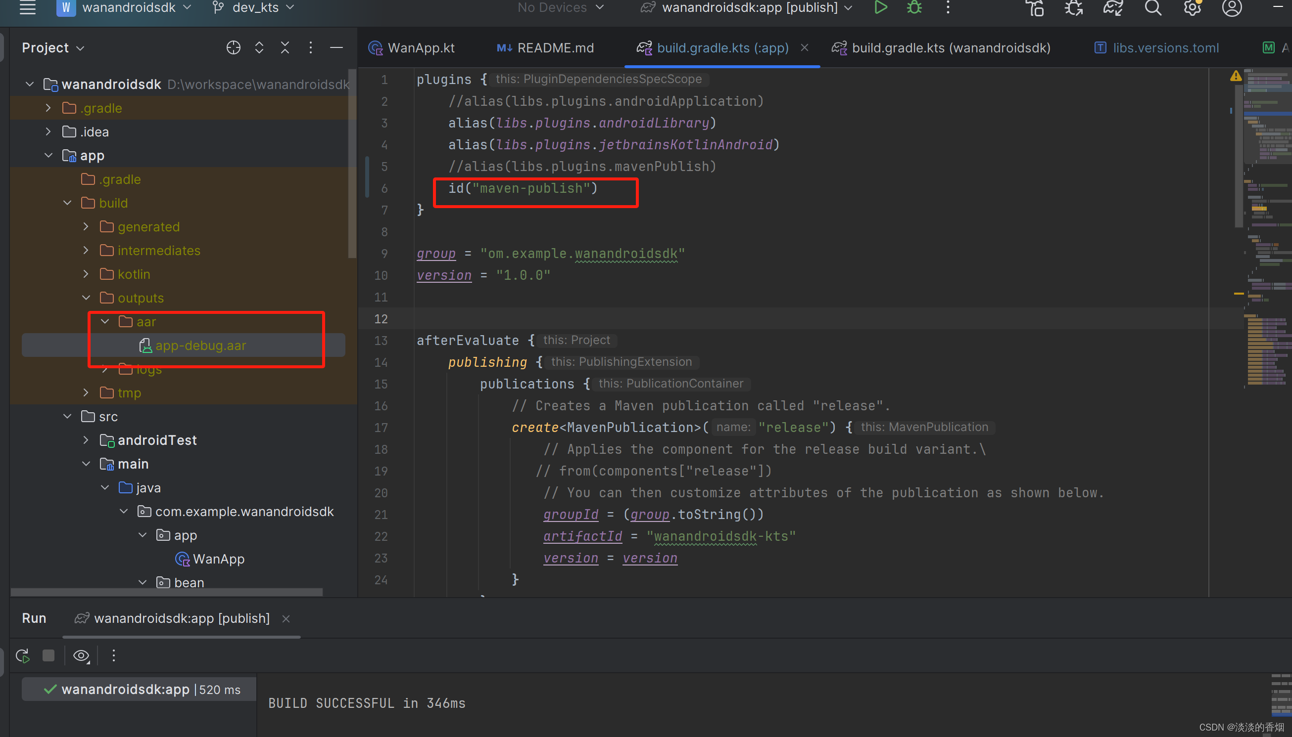Open the main hamburger menu
The width and height of the screenshot is (1292, 737).
click(27, 7)
